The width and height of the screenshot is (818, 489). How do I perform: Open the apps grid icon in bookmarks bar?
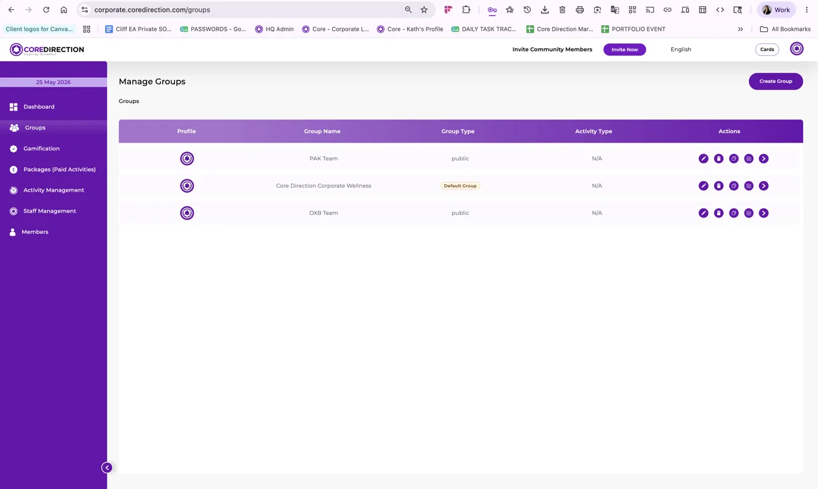point(87,29)
